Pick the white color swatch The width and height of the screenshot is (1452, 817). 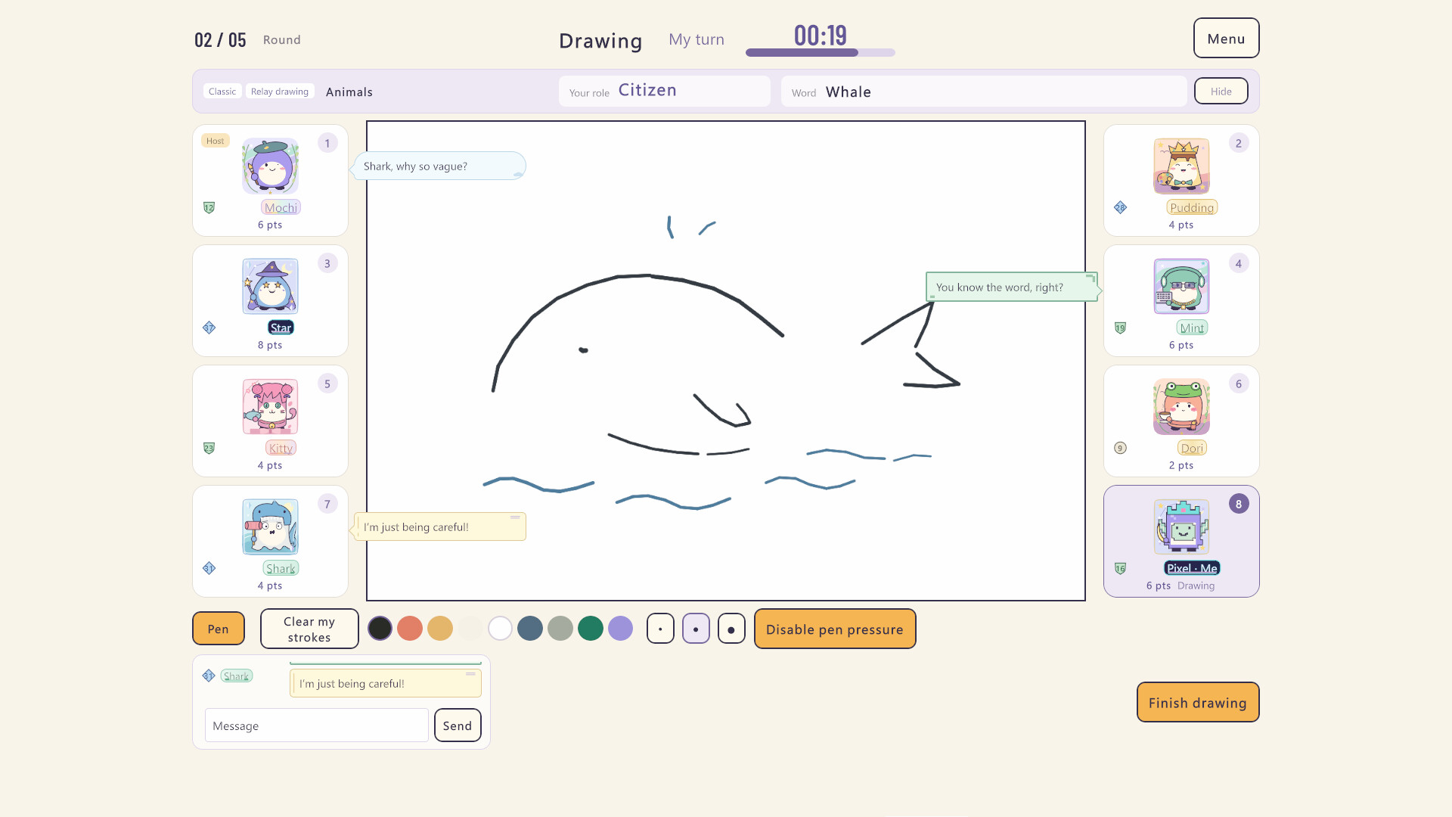click(500, 629)
